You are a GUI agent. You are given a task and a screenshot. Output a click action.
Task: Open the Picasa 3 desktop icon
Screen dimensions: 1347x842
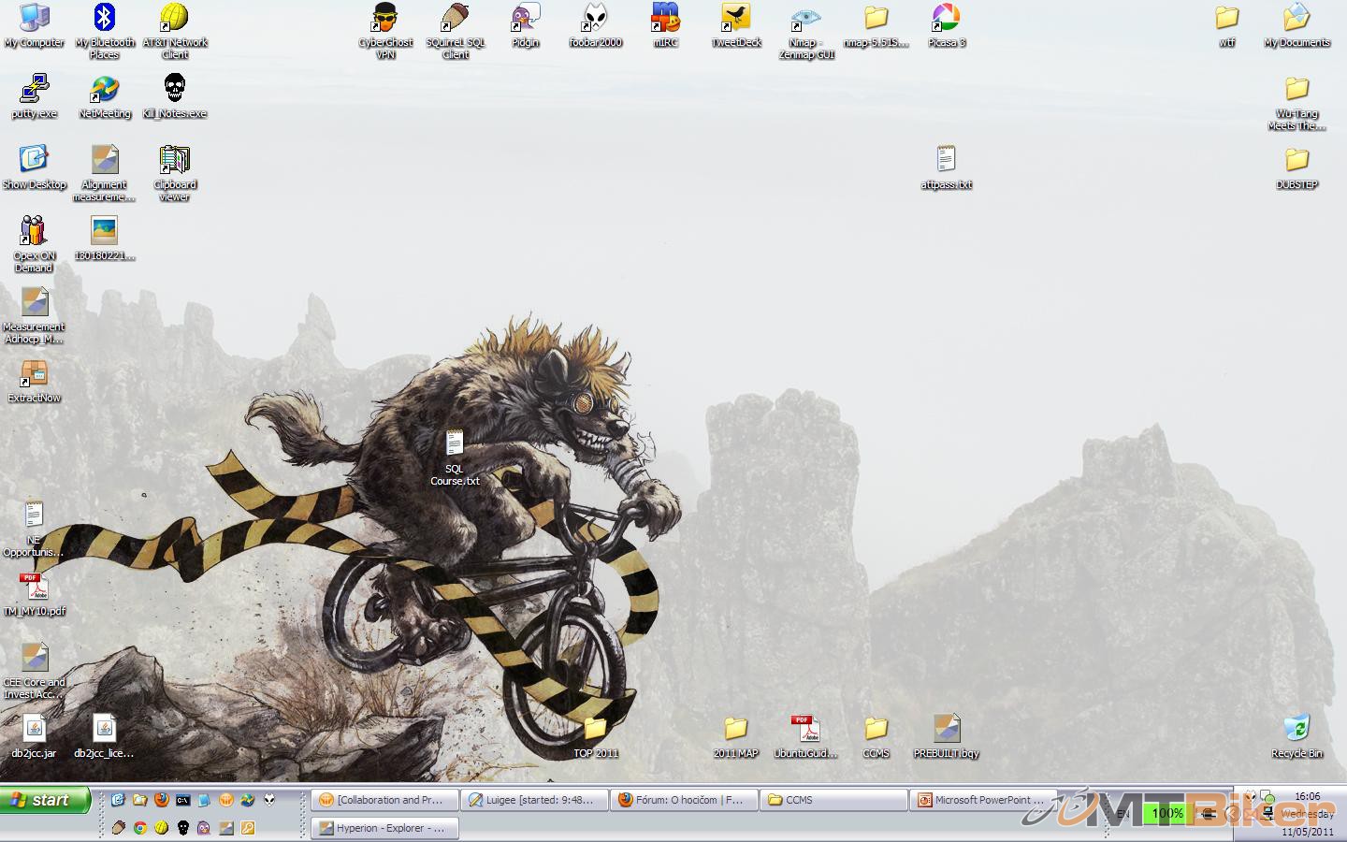tap(946, 19)
